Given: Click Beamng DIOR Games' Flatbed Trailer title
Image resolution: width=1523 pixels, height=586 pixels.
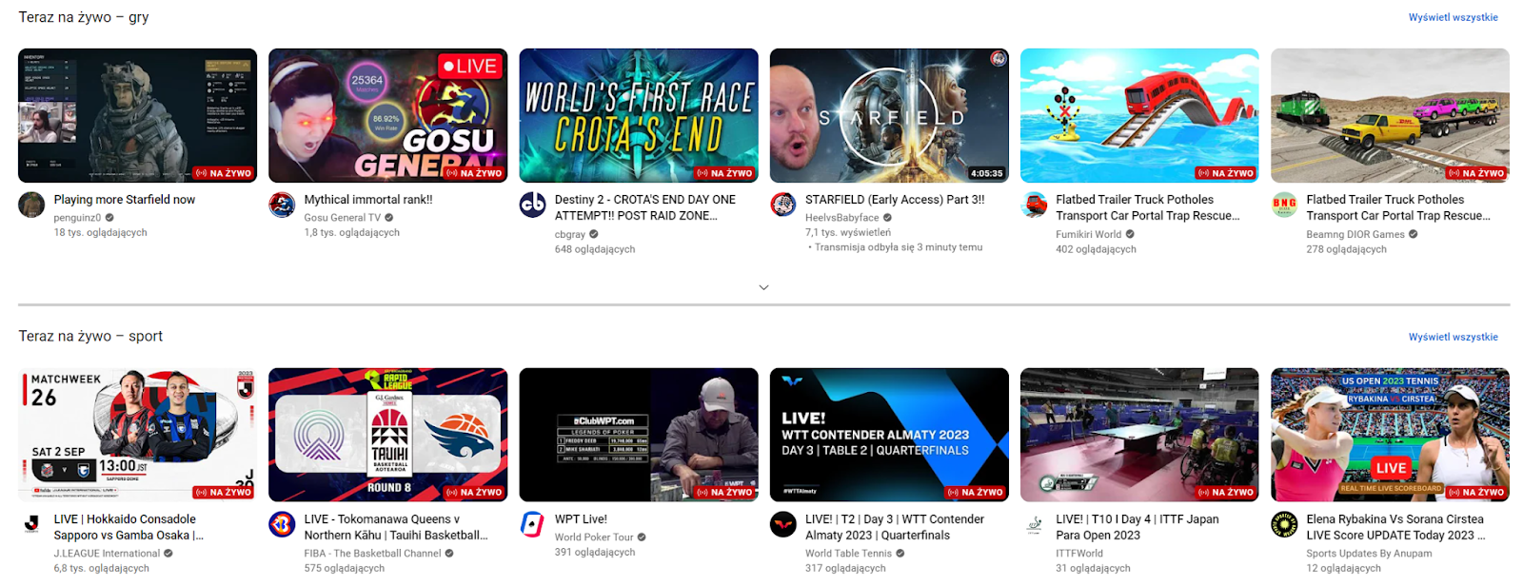Looking at the screenshot, I should click(1398, 207).
